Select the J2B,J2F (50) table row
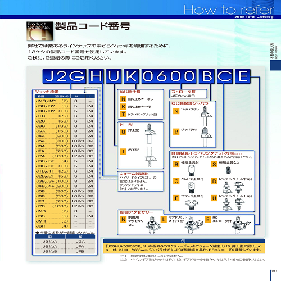Image resolution: width=281 pixels, height=281 pixels. pyautogui.click(x=65, y=176)
